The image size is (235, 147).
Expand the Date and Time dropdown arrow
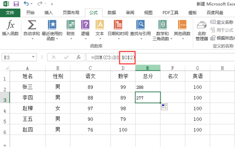119,39
